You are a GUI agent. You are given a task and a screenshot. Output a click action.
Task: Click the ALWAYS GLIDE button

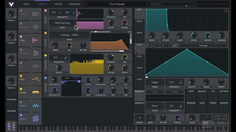[221, 116]
